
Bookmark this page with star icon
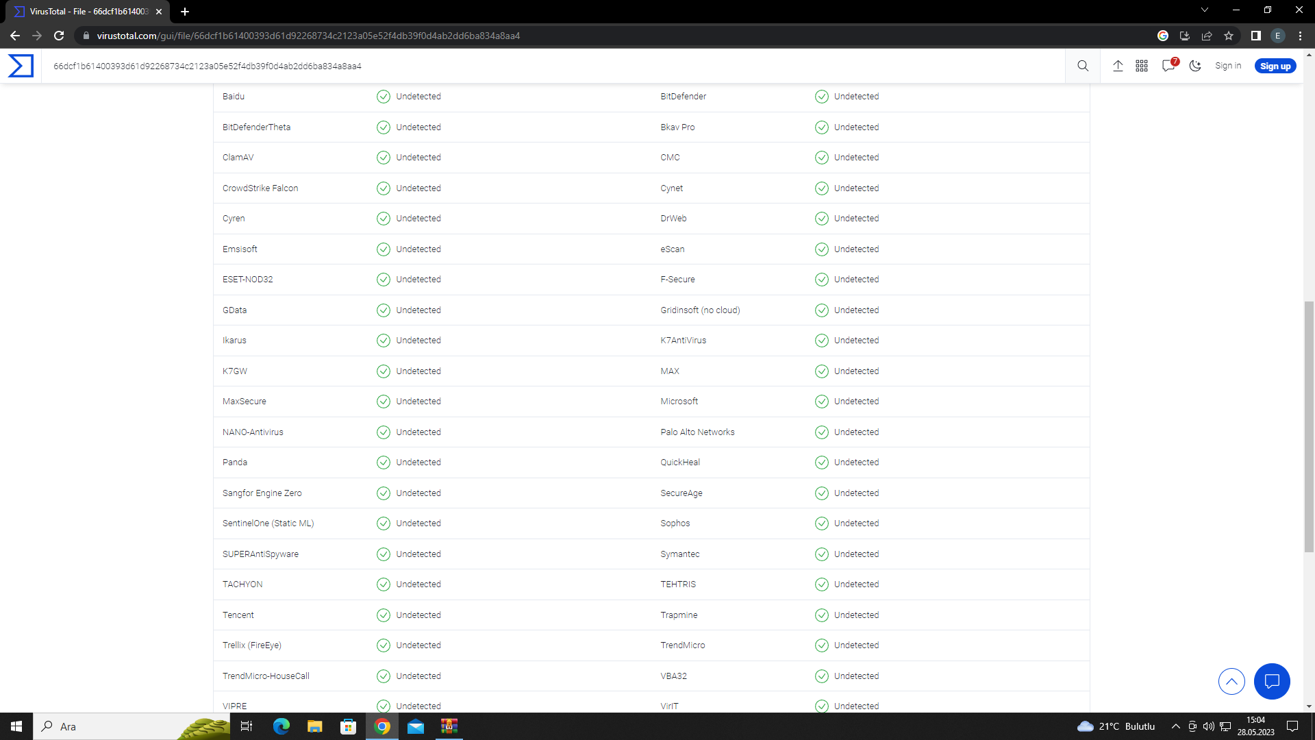(1229, 36)
